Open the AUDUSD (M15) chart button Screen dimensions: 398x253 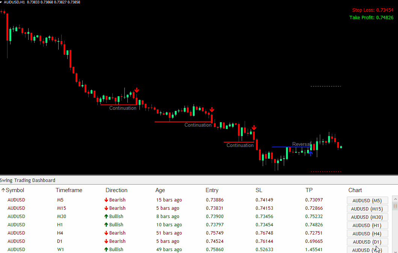pos(367,209)
